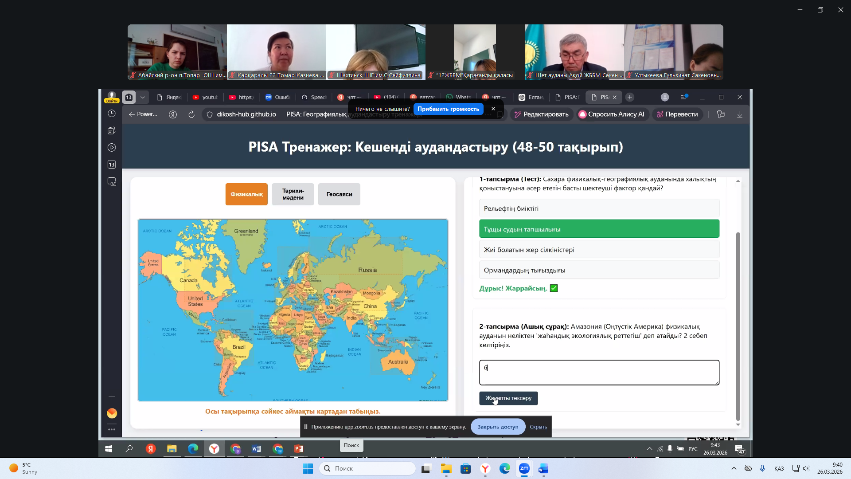Click the protection shield in the address bar
Viewport: 851px width, 479px height.
(209, 114)
